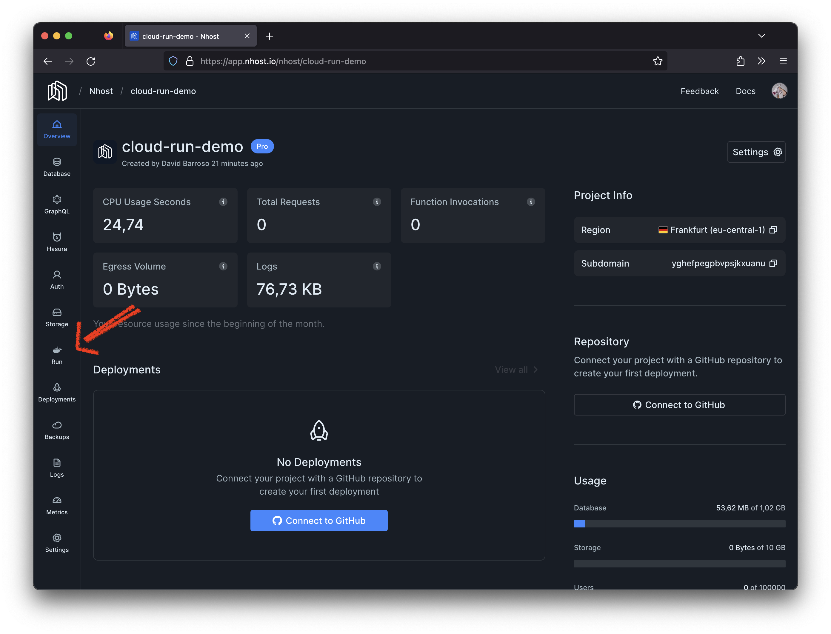The image size is (831, 634).
Task: Expand View all deployments
Action: [516, 370]
